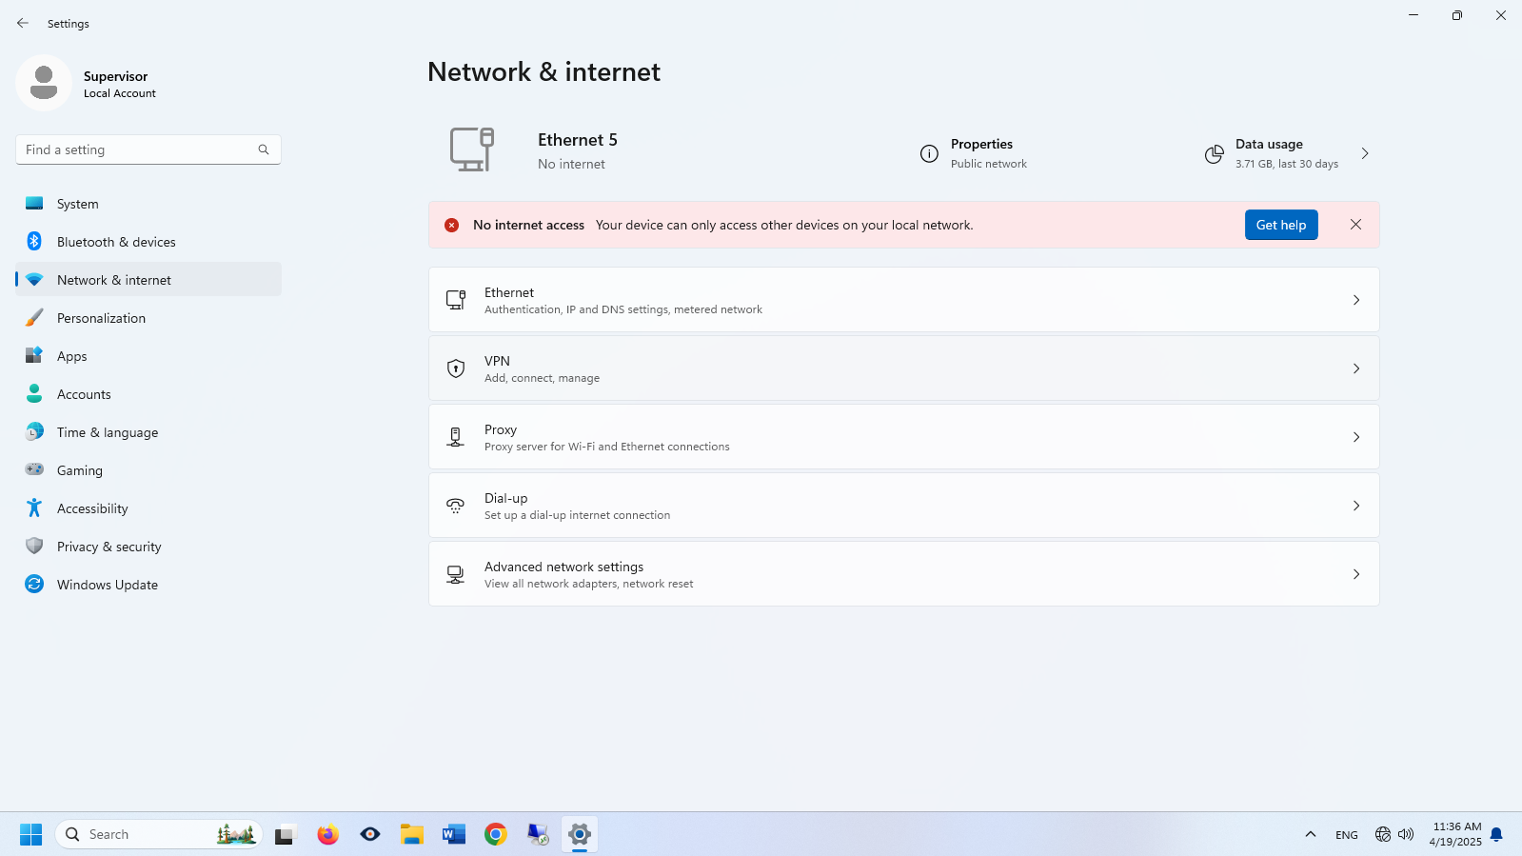The width and height of the screenshot is (1522, 856).
Task: Open the System settings category
Action: [78, 204]
